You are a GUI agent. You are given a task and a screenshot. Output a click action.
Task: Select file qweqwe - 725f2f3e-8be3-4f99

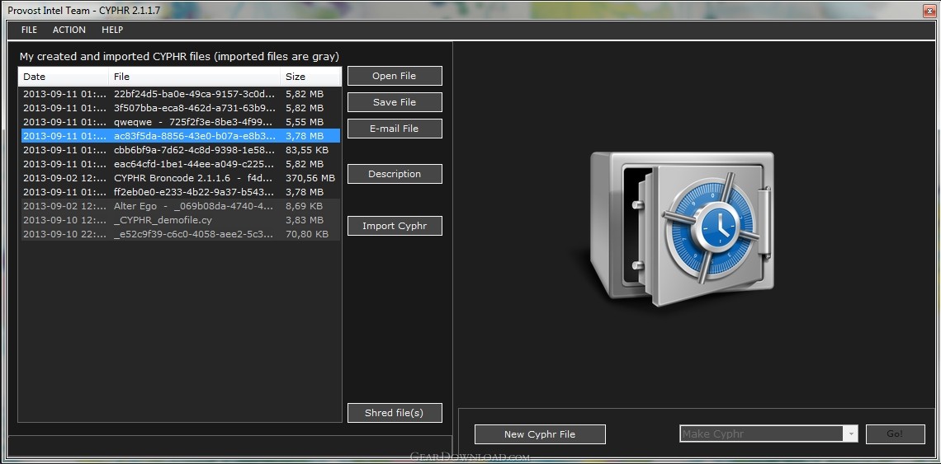pyautogui.click(x=181, y=122)
